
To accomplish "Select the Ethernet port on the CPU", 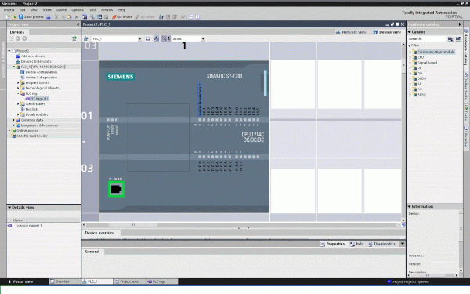I will point(116,189).
